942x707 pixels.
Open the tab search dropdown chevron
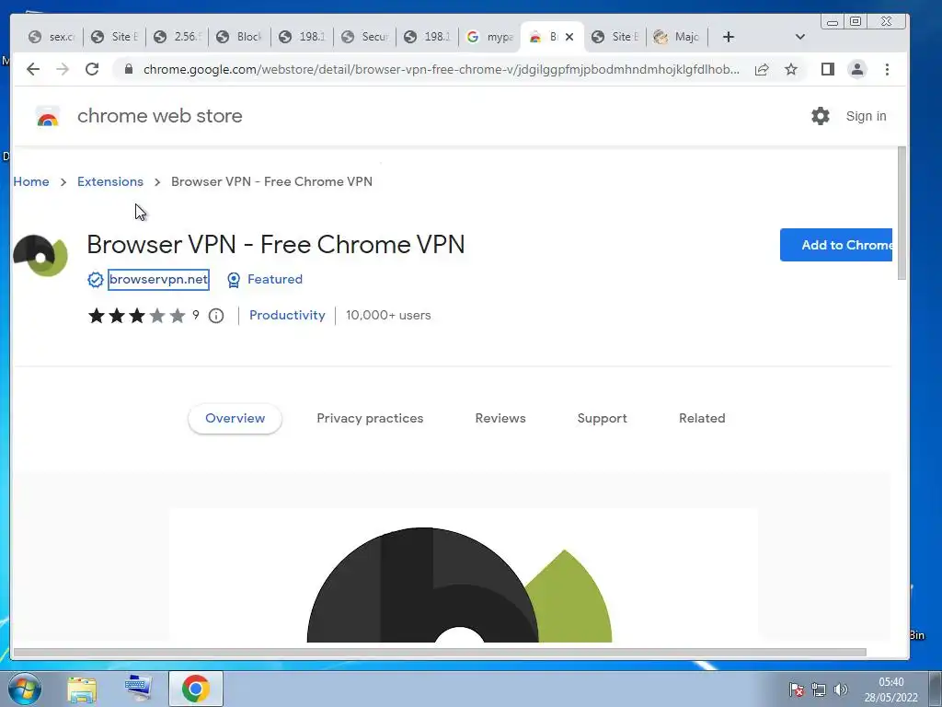799,37
